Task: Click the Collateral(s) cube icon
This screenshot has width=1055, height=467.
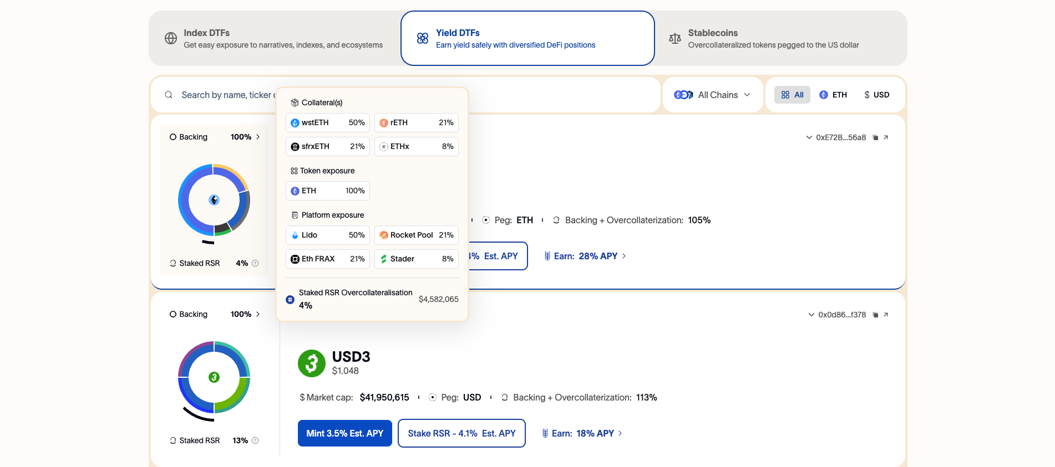Action: 295,102
